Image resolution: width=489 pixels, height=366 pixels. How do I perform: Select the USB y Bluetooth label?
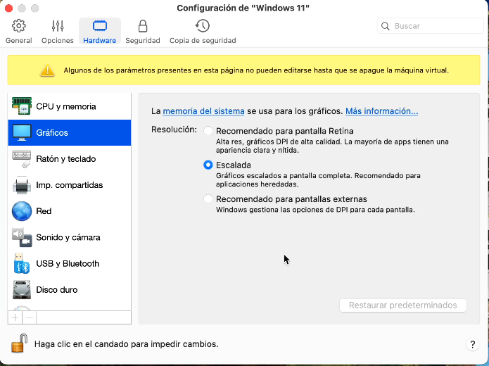click(68, 264)
